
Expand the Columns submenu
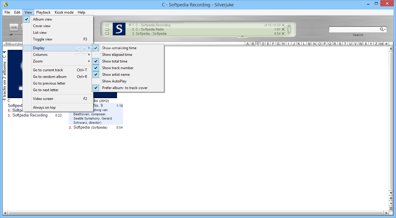[58, 55]
